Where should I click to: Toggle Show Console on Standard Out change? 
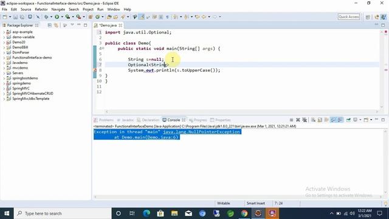(333, 120)
